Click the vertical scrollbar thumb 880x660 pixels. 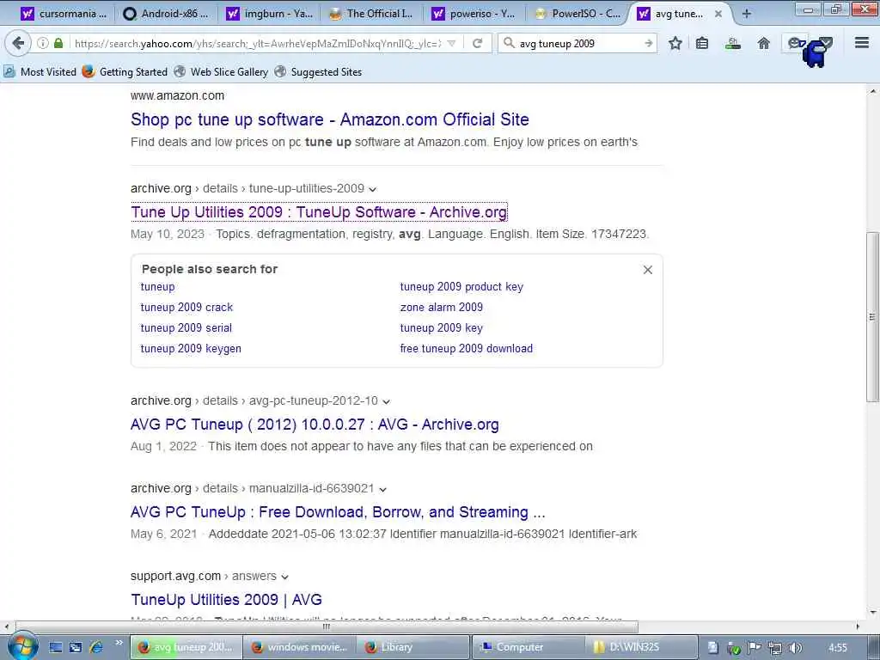872,316
